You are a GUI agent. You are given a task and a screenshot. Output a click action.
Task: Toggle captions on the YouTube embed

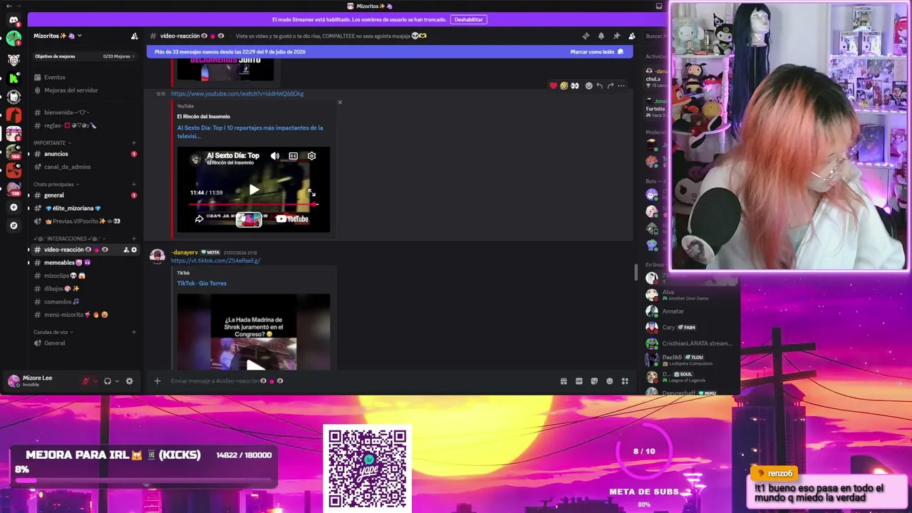293,156
